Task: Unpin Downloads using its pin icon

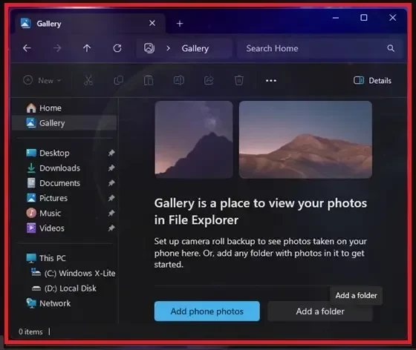Action: (111, 168)
